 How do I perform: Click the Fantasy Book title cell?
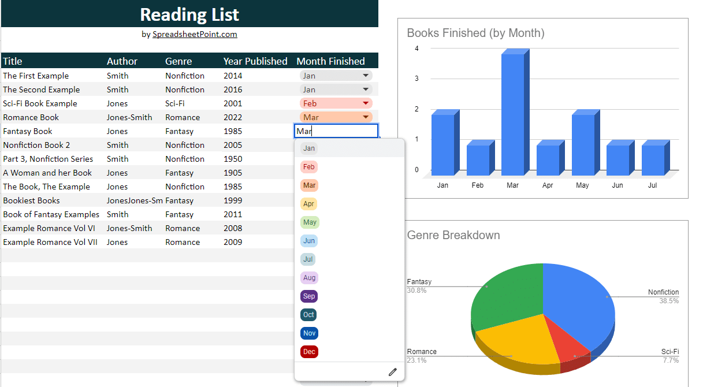click(27, 131)
